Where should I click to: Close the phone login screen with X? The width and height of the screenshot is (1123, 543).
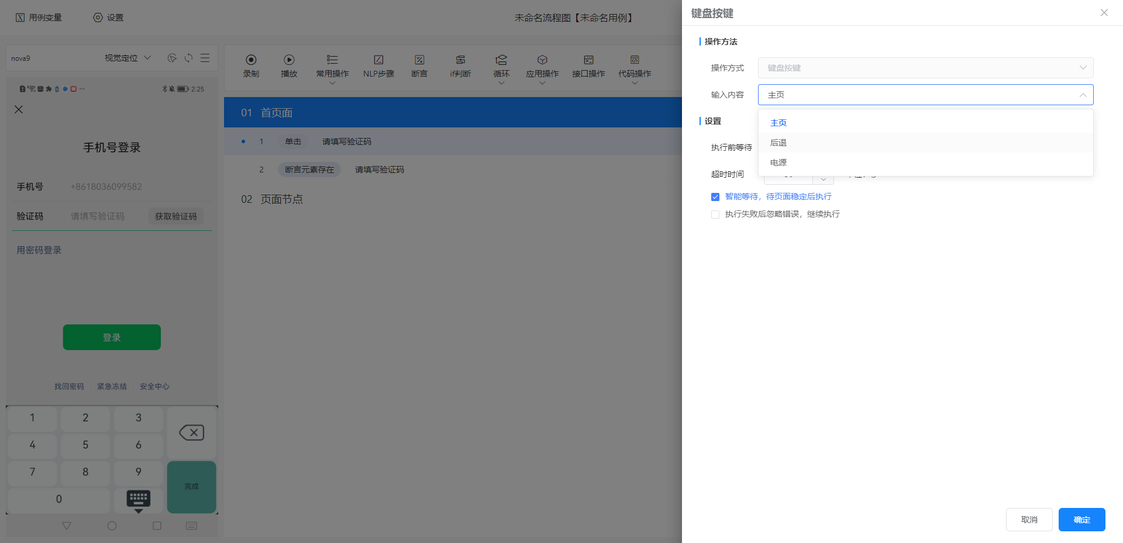pos(19,109)
